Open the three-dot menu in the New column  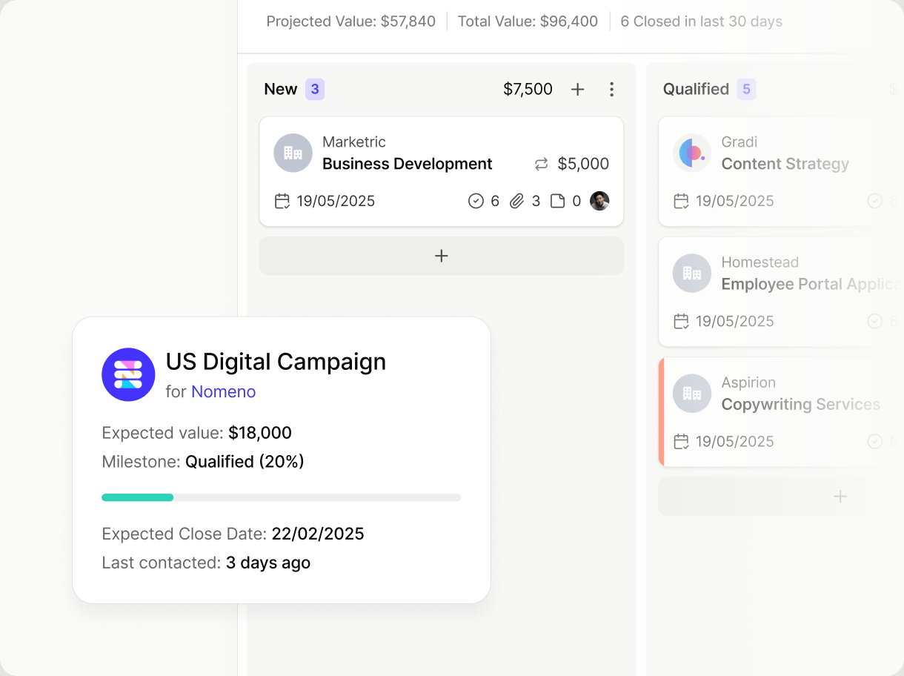[x=612, y=89]
